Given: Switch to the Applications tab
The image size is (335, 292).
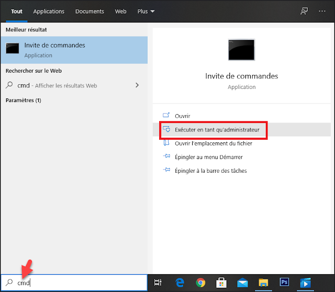Looking at the screenshot, I should click(49, 11).
